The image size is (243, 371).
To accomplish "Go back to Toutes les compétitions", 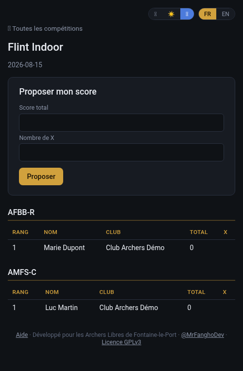I will 45,29.
